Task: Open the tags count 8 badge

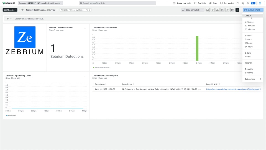Action: 88,10
